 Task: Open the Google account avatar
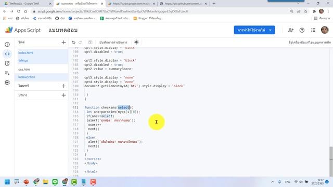pos(325,30)
